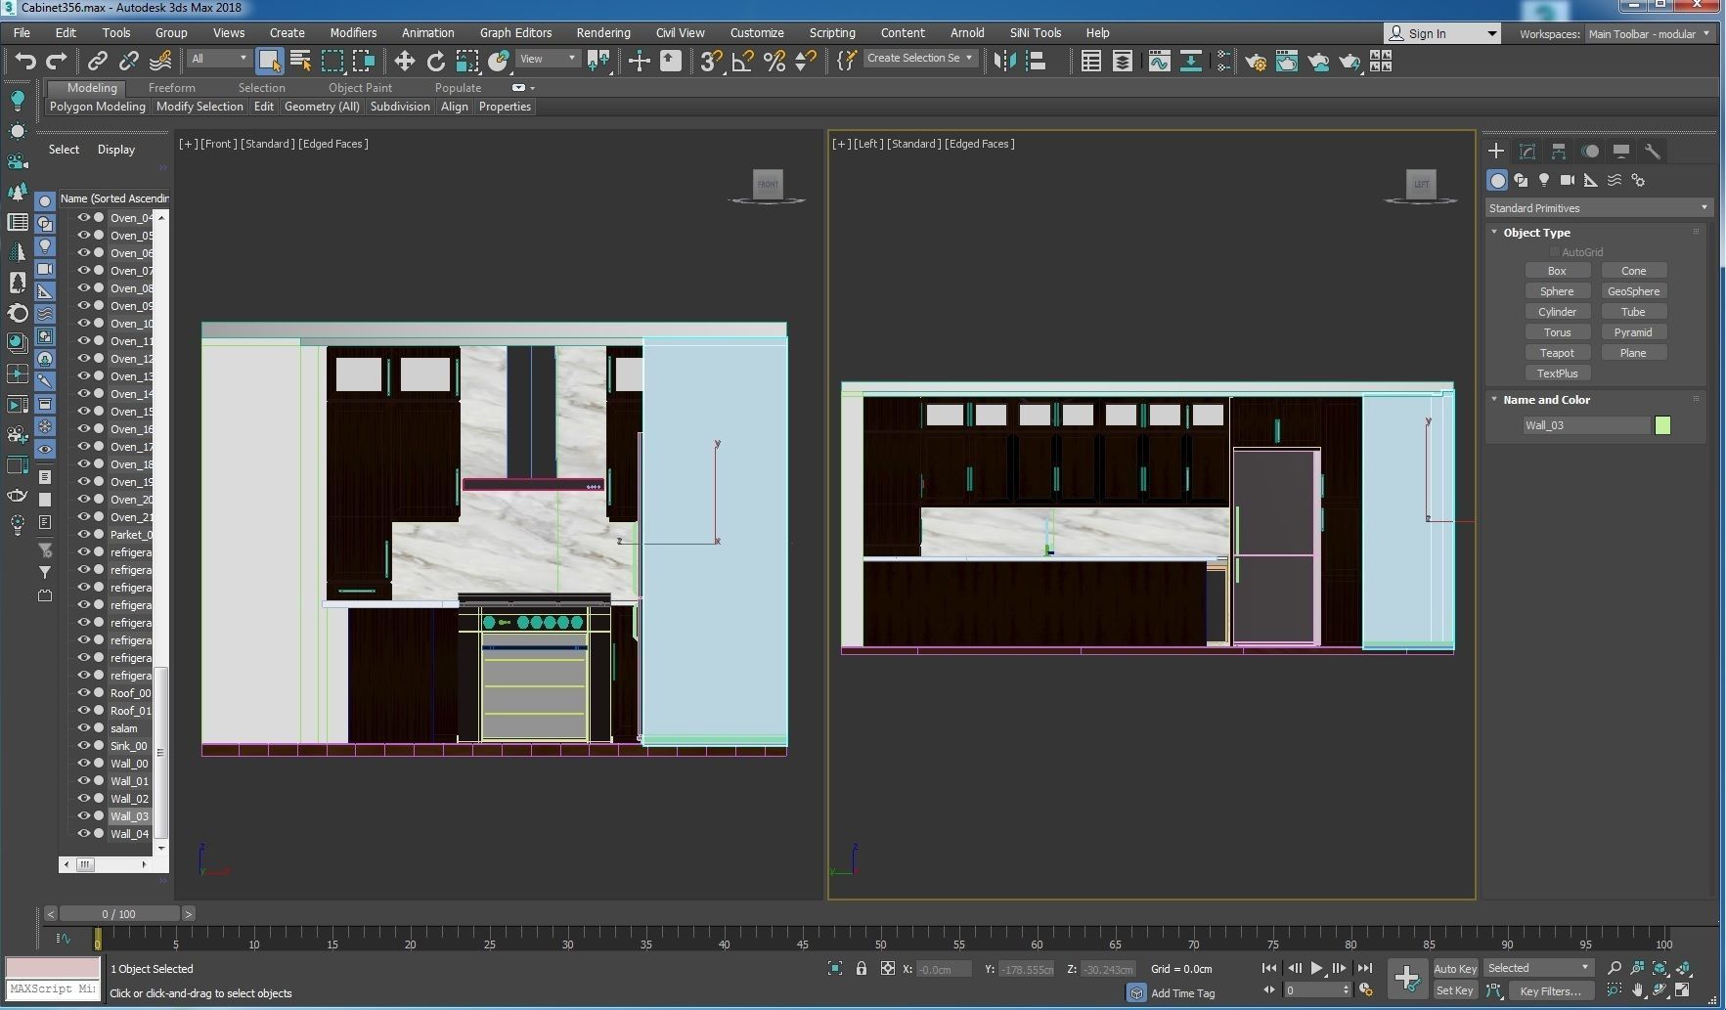Image resolution: width=1726 pixels, height=1010 pixels.
Task: Open the Rendering menu
Action: (x=603, y=32)
